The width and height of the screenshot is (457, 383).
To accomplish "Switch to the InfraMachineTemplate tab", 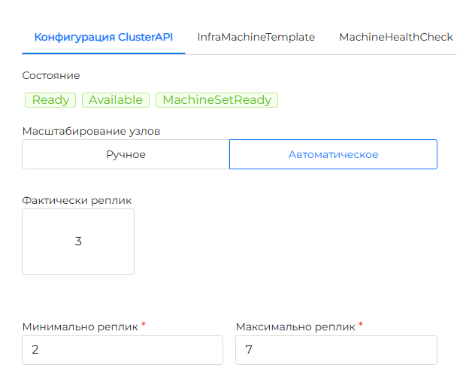I will click(x=256, y=37).
